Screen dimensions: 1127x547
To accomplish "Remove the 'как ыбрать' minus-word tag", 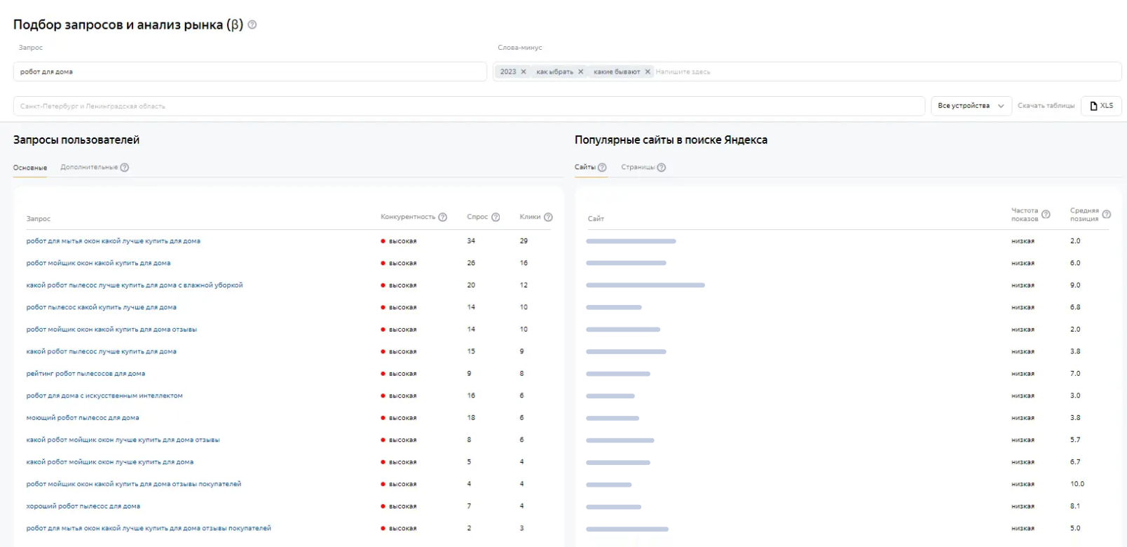I will pyautogui.click(x=581, y=72).
